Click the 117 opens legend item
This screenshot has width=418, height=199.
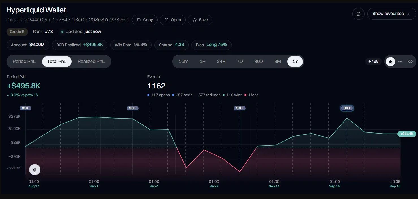coord(159,95)
